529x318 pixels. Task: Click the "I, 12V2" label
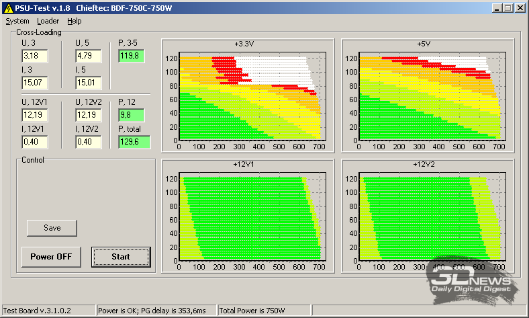click(x=87, y=129)
